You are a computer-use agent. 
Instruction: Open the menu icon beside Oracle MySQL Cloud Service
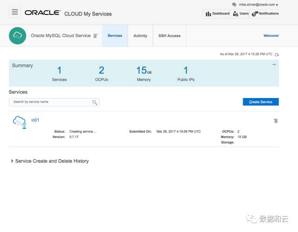pos(95,35)
